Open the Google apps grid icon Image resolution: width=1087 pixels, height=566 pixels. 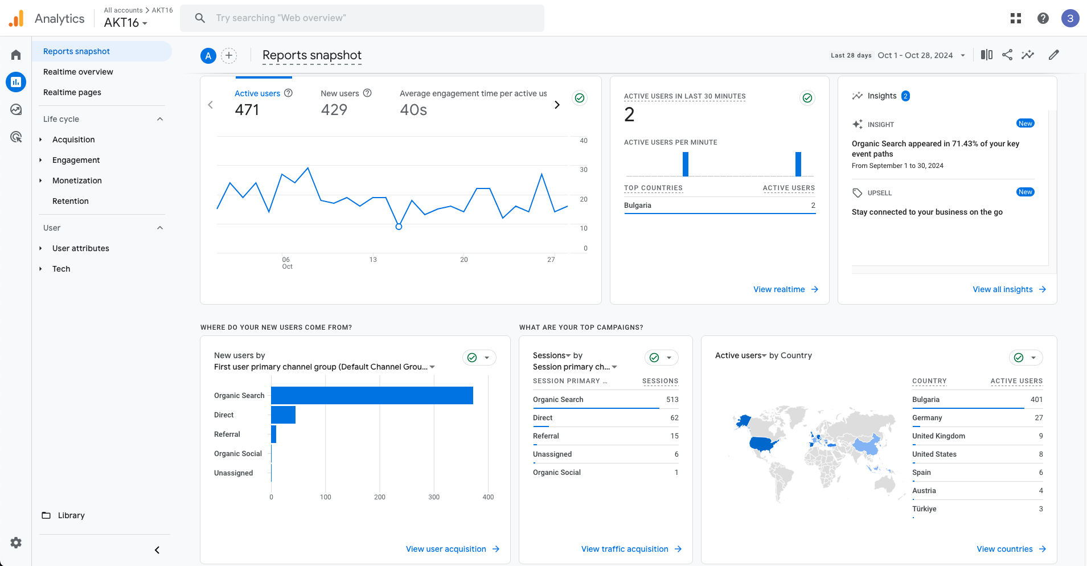[1016, 18]
